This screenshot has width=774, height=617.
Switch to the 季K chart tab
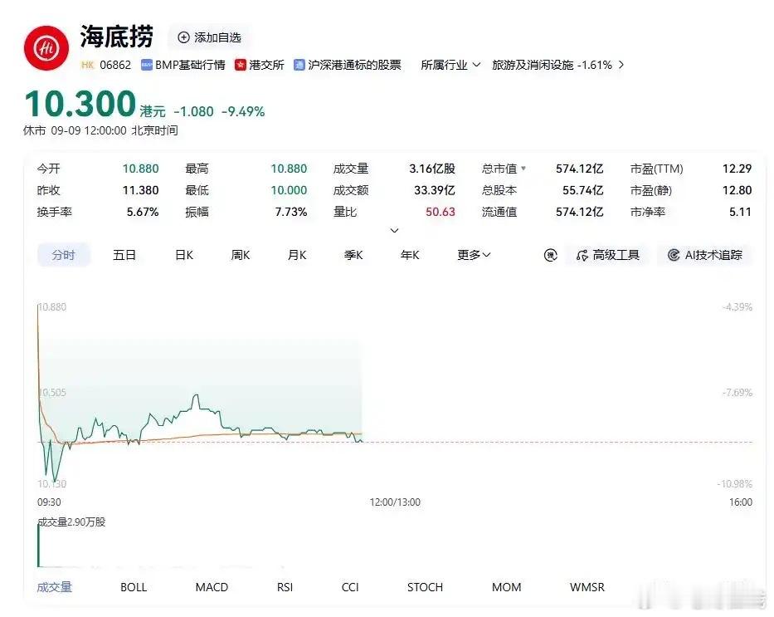[x=353, y=255]
